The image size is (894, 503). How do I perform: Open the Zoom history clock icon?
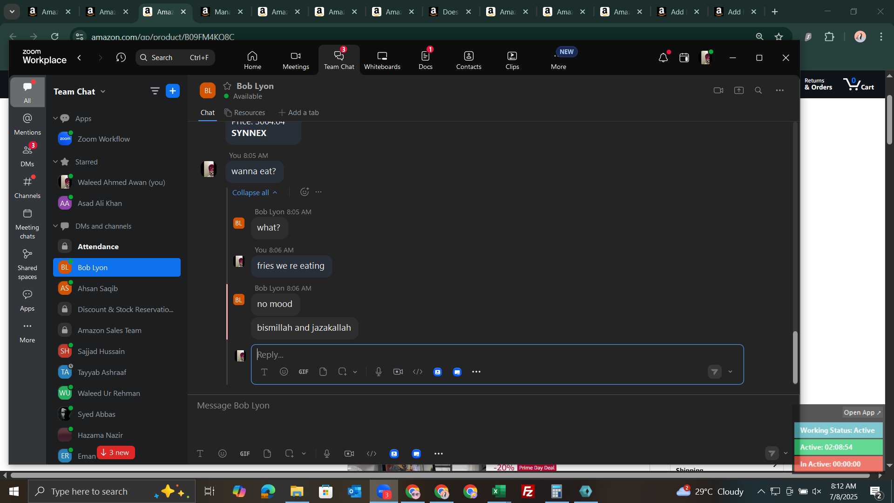(x=121, y=58)
